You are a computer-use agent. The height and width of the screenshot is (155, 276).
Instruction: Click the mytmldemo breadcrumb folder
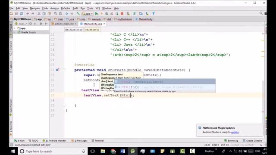click(x=123, y=19)
